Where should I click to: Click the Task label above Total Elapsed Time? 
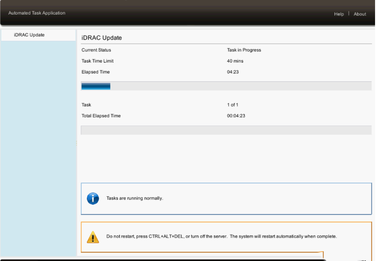coord(86,105)
